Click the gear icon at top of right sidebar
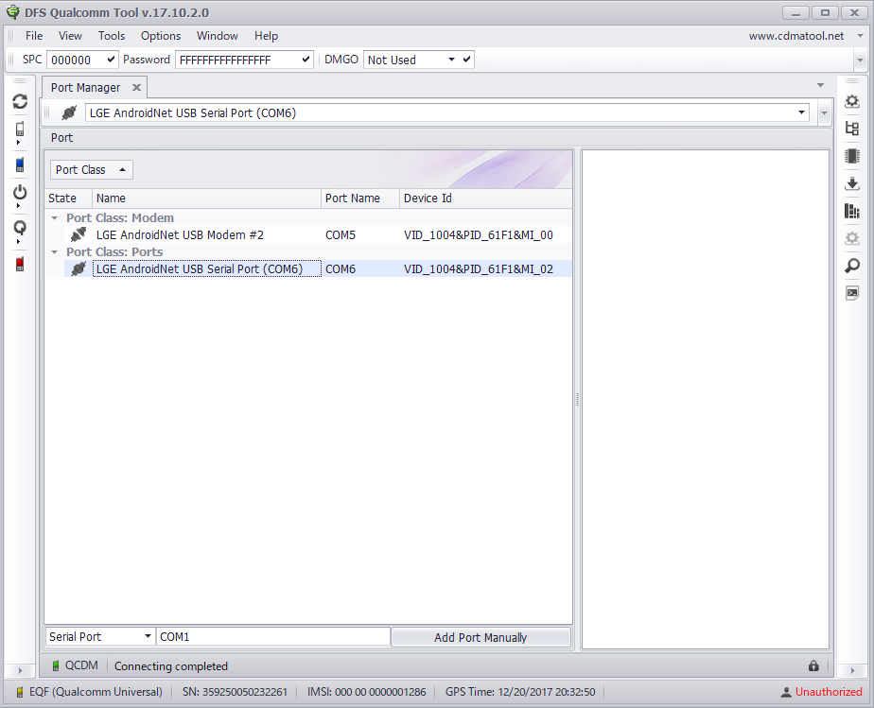 [851, 101]
